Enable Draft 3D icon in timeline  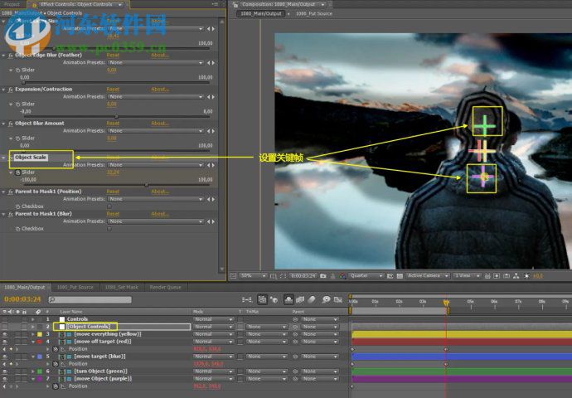click(274, 300)
